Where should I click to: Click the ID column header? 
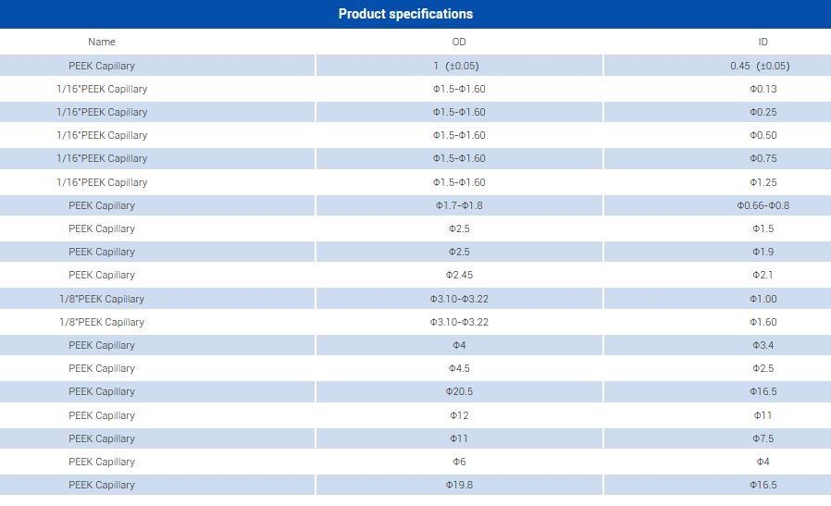pyautogui.click(x=763, y=42)
